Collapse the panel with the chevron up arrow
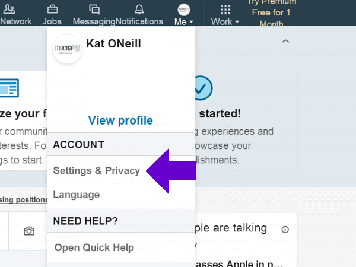 [x=285, y=42]
